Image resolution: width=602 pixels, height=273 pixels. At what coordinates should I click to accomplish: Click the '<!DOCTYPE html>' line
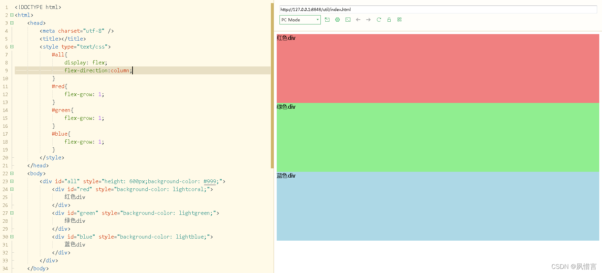[x=38, y=7]
